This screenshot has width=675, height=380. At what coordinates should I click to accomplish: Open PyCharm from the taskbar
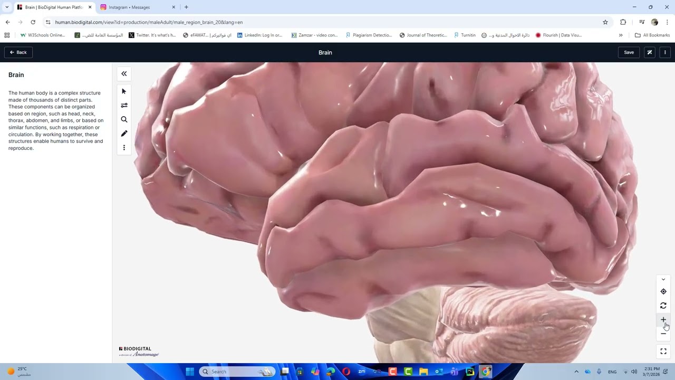[470, 372]
